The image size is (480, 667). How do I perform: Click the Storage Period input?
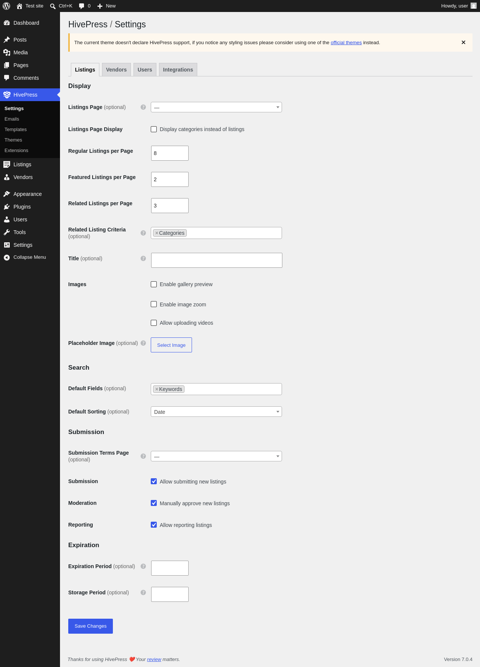click(x=170, y=594)
